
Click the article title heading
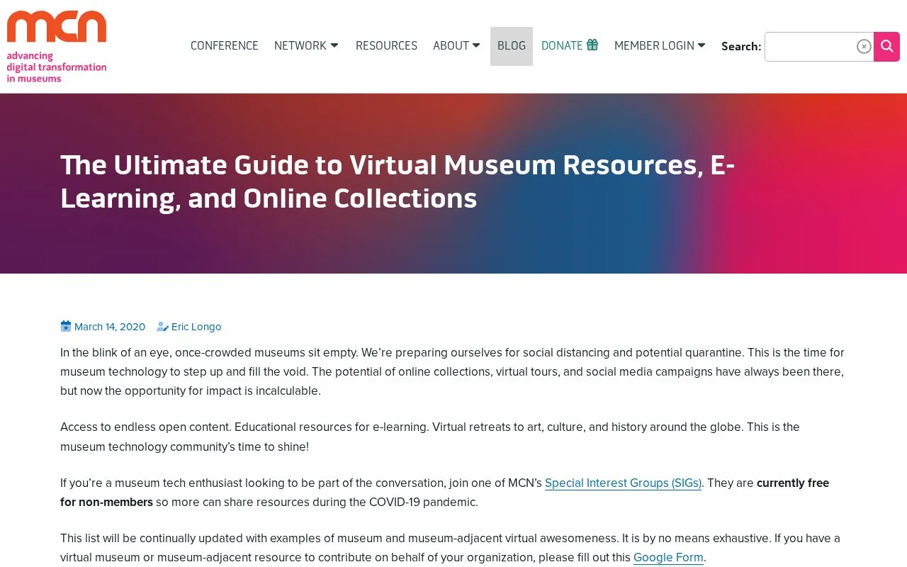pyautogui.click(x=398, y=181)
